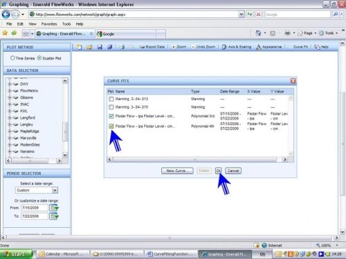Open the Edit menu
The image size is (346, 259).
click(20, 24)
